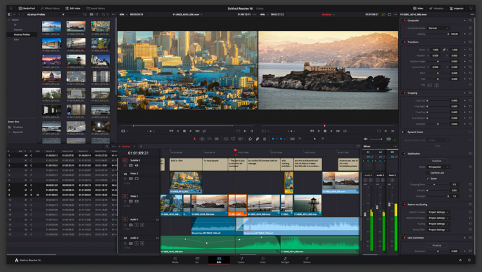Open the Inspector panel

pyautogui.click(x=456, y=8)
